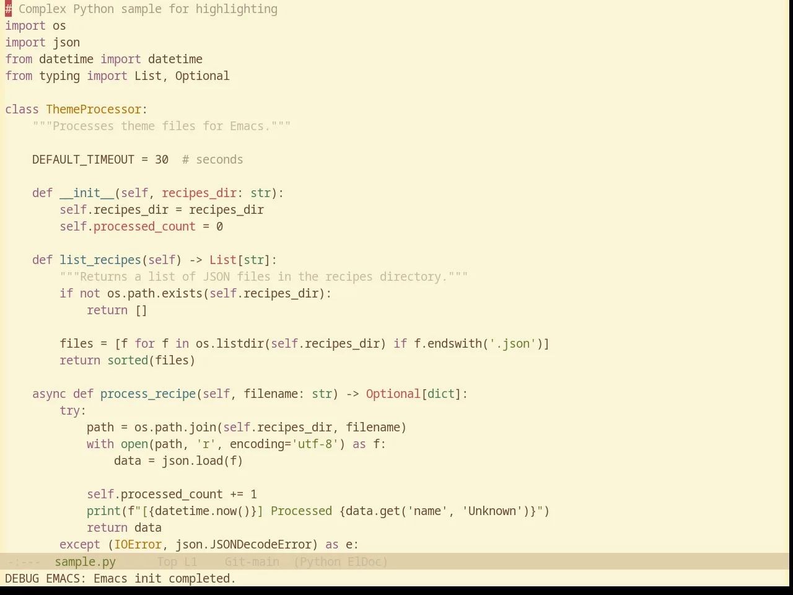Click the '# seconds' comment

(212, 159)
